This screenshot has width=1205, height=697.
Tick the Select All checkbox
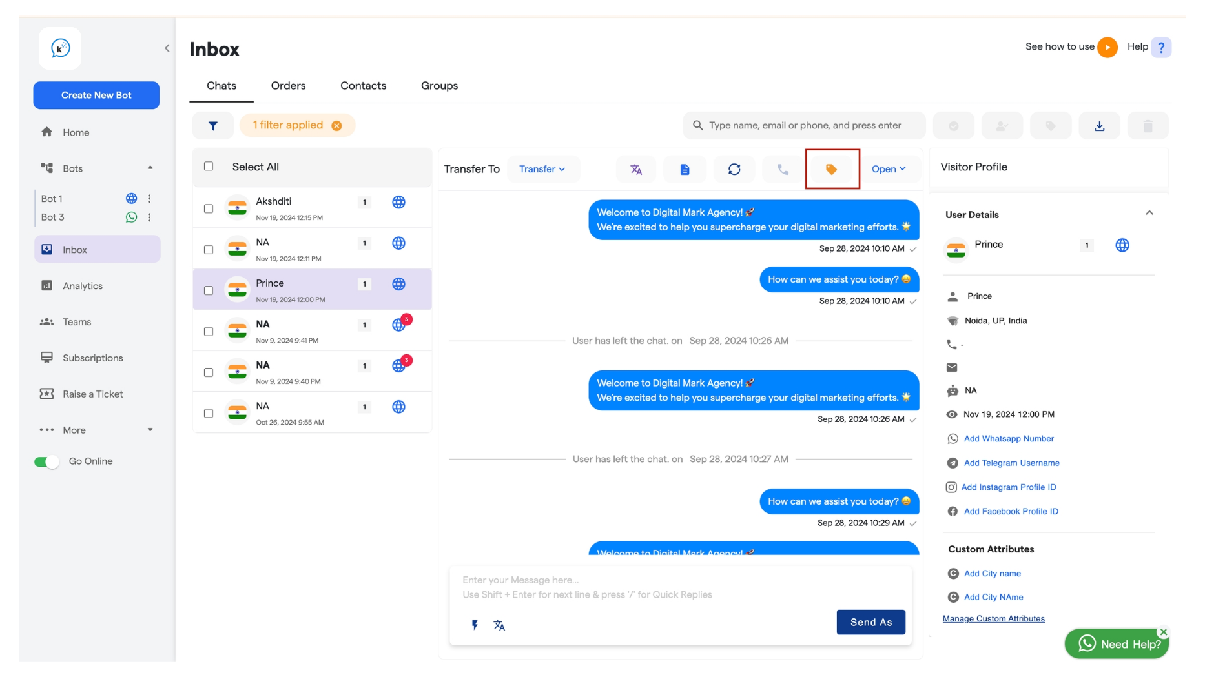click(x=209, y=167)
